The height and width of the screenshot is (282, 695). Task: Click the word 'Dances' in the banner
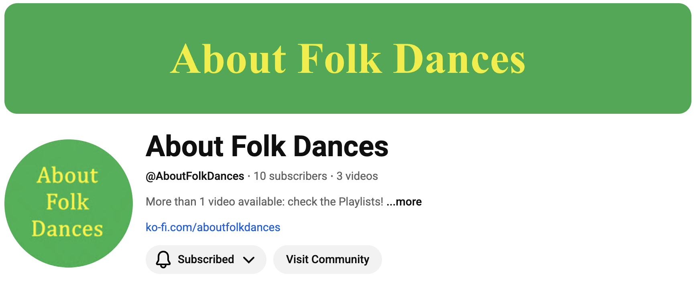click(459, 59)
